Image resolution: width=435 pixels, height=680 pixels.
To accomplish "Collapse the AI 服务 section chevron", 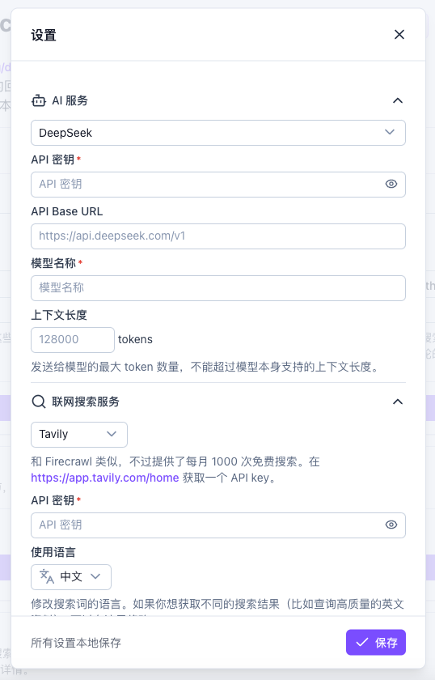I will [x=397, y=100].
